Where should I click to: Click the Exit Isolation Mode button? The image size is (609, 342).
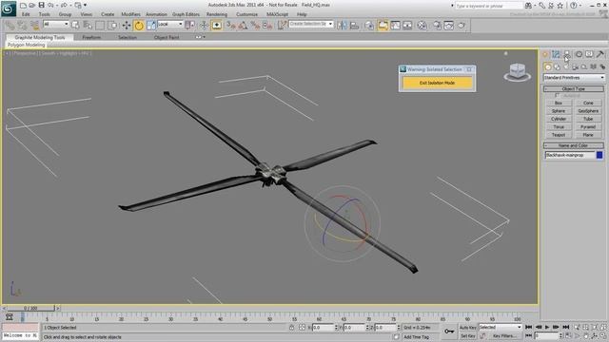pyautogui.click(x=438, y=83)
